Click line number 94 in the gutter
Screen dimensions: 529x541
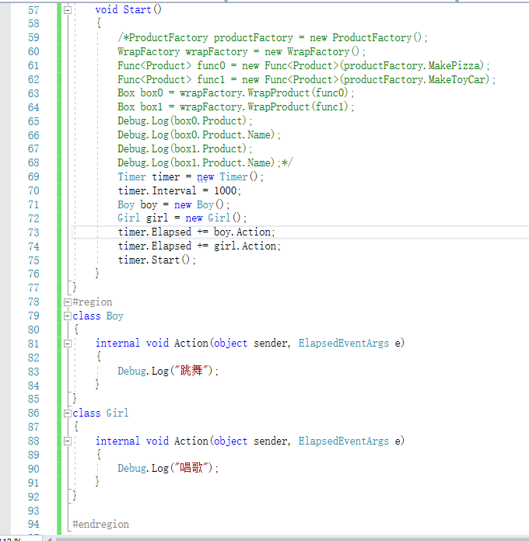tap(33, 524)
